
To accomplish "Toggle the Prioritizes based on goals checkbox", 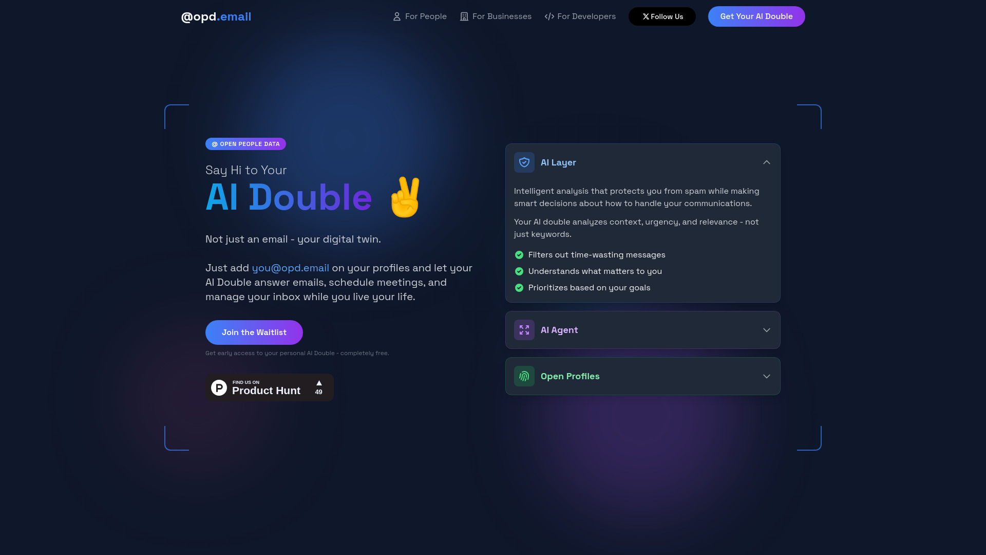I will (519, 287).
